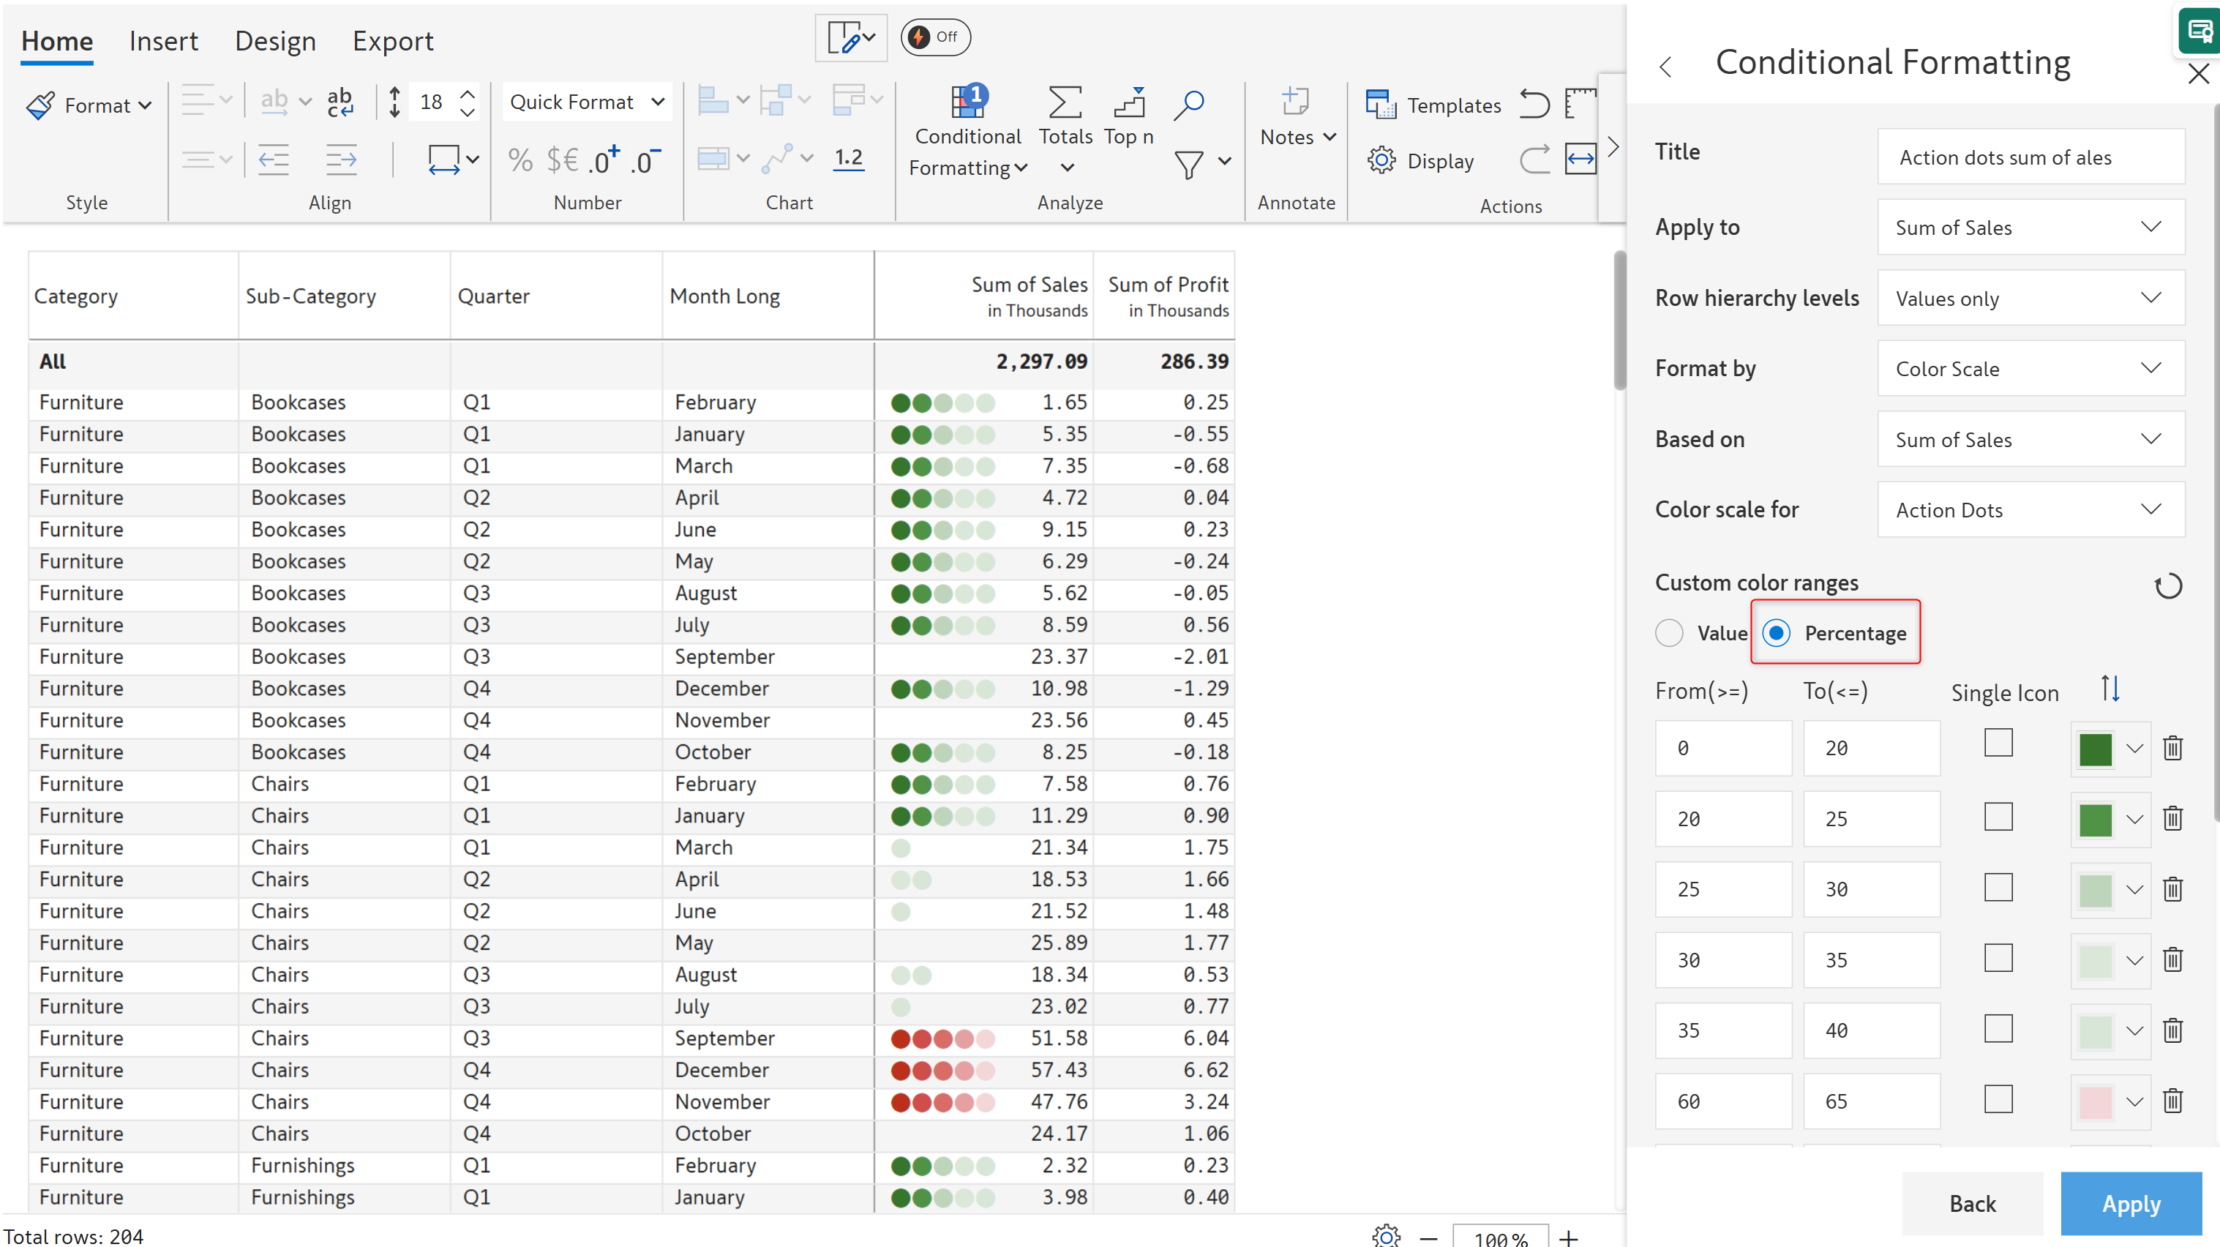Open the Export tab
The image size is (2220, 1247).
coord(392,40)
